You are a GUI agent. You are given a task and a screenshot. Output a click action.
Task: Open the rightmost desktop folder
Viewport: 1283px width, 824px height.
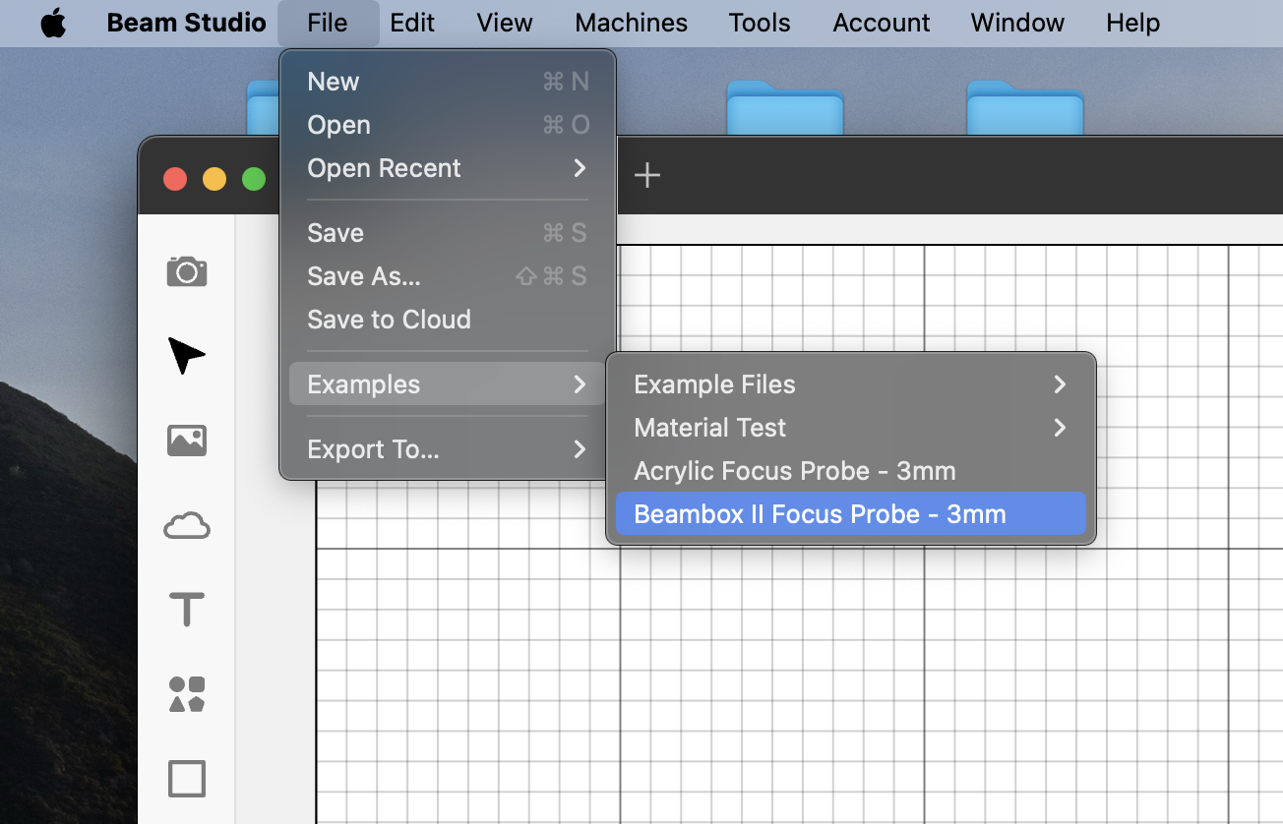[1025, 108]
